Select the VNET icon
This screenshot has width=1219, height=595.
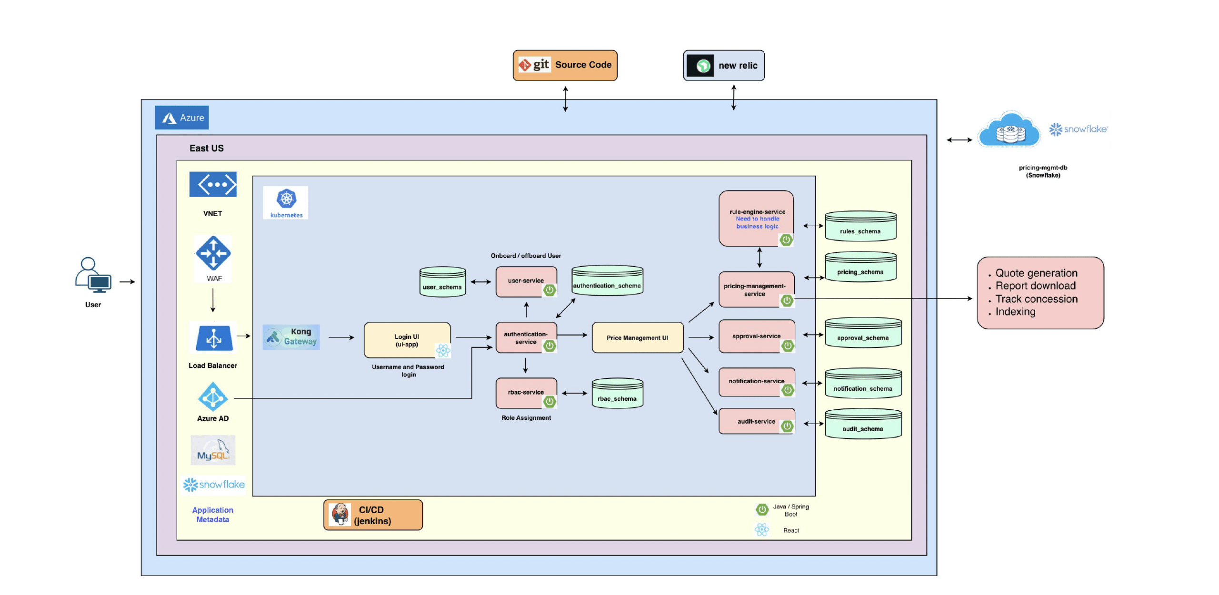(x=213, y=184)
